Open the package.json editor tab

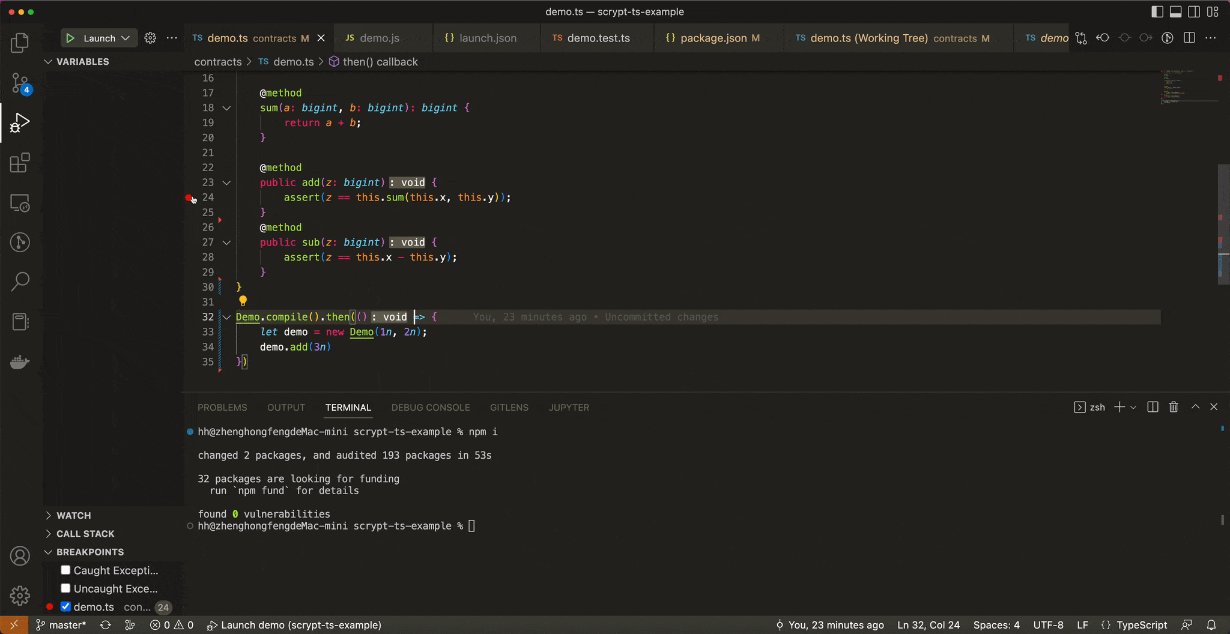713,38
